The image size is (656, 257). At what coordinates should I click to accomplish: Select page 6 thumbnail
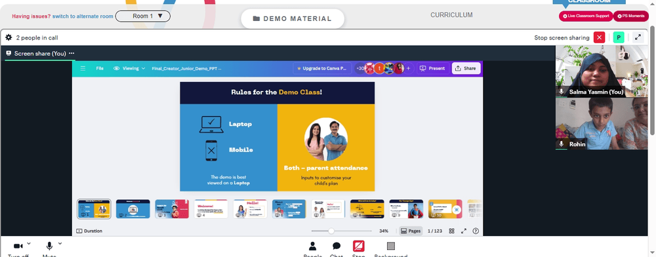pyautogui.click(x=289, y=209)
